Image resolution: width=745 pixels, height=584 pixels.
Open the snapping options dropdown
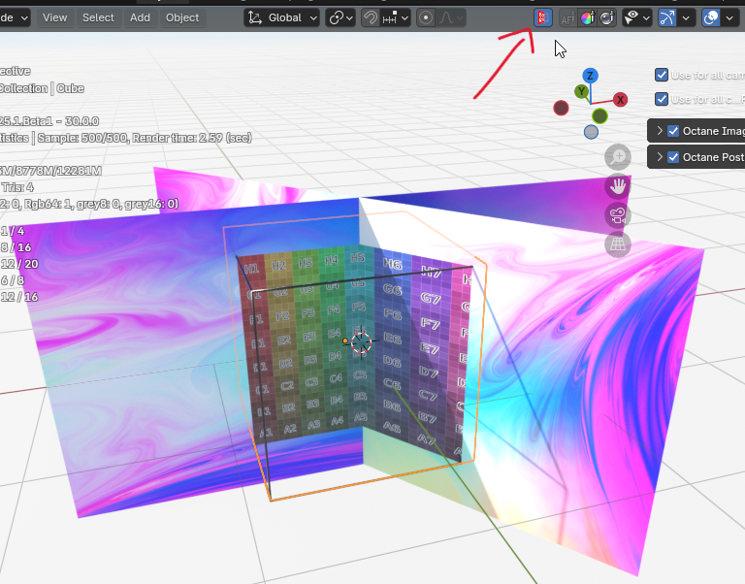[396, 18]
